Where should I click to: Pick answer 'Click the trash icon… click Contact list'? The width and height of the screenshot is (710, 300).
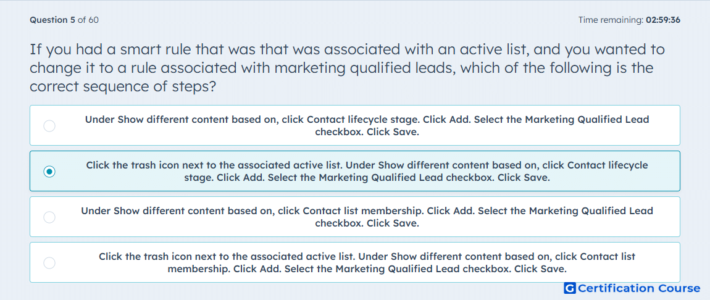click(355, 262)
